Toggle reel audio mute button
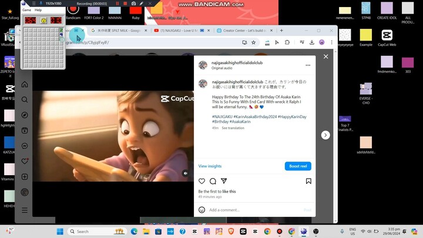423x238 pixels. coord(185,173)
